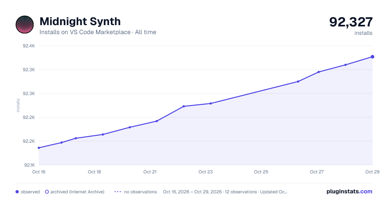The width and height of the screenshot is (388, 203).
Task: Select the first data point at Oct 16
Action: (39, 148)
